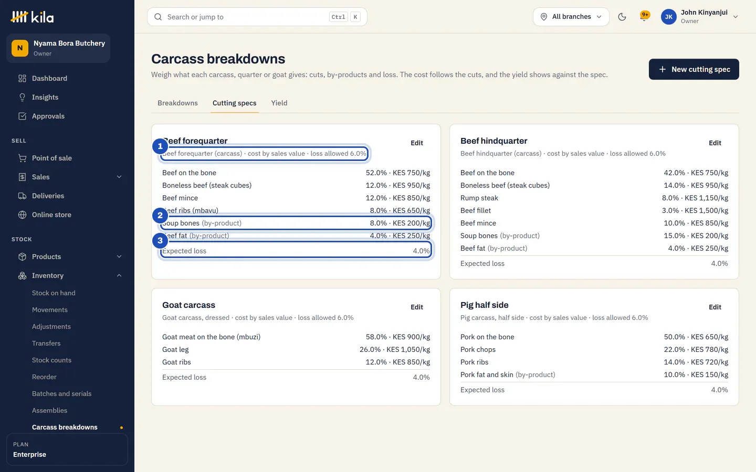Switch to the Yield tab
This screenshot has width=756, height=472.
pyautogui.click(x=279, y=103)
